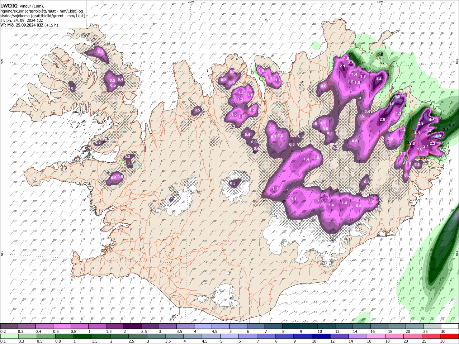
Task: Click the 2.8 snowfall value on the map
Action: [x=412, y=144]
